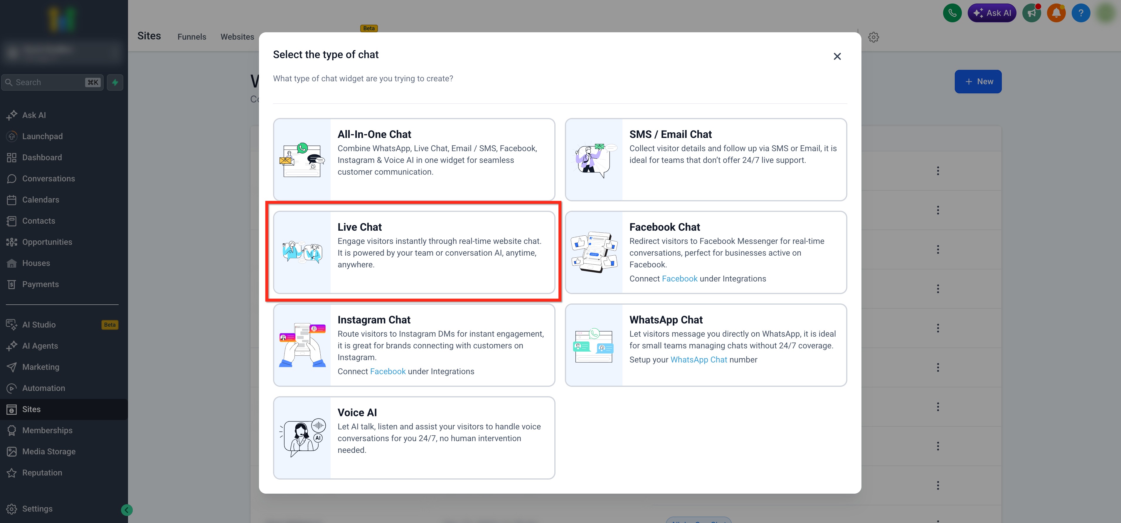Click the green lightning quick actions icon

(x=115, y=82)
